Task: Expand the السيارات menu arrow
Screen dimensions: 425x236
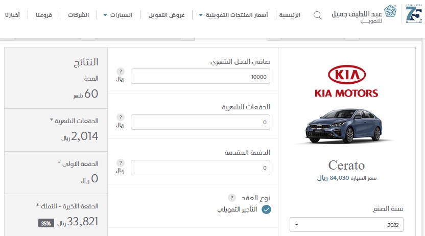Action: tap(105, 15)
